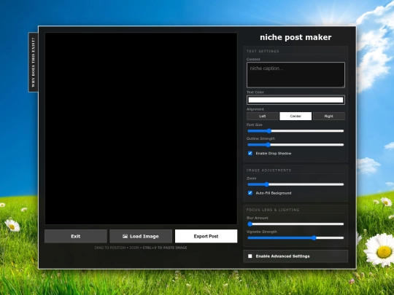Click the Vignette Strength slider handle
The width and height of the screenshot is (394, 295).
tap(314, 237)
